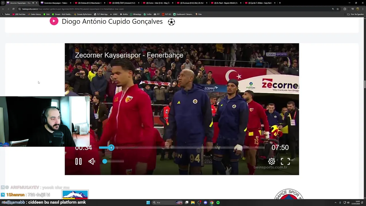366x206 pixels.
Task: Close the Zecorner Kayserispor tab
Action: [x=36, y=3]
